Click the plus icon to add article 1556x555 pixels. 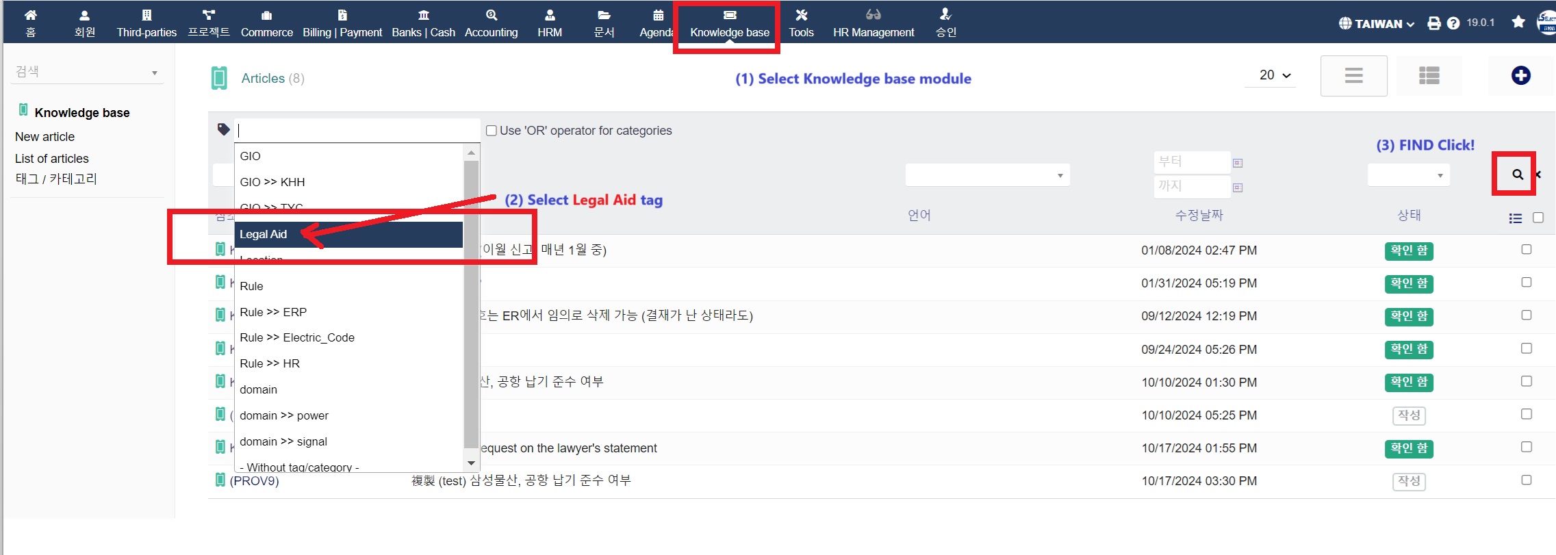[1520, 75]
